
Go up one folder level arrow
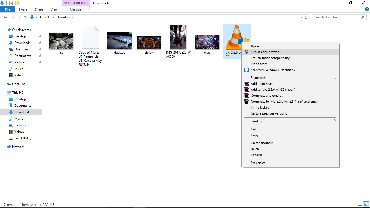pos(25,17)
